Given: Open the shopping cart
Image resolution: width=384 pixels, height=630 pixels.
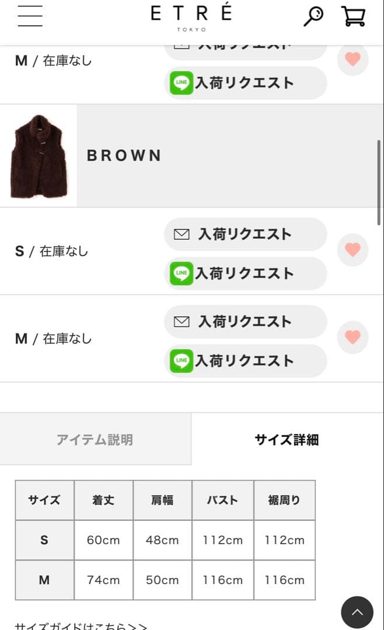Looking at the screenshot, I should pos(353,16).
